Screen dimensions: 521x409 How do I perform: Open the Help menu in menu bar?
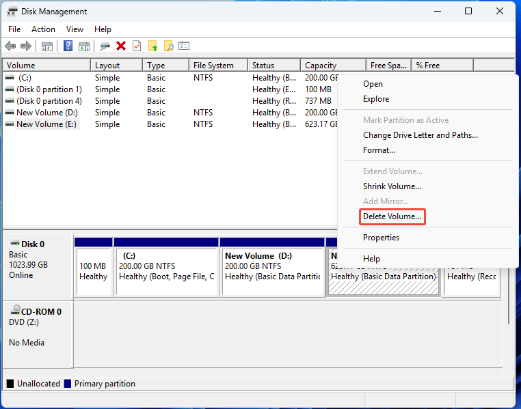(103, 29)
